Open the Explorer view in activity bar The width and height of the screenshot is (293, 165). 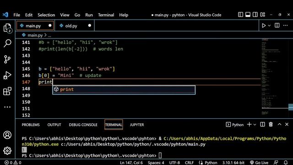coord(7,28)
